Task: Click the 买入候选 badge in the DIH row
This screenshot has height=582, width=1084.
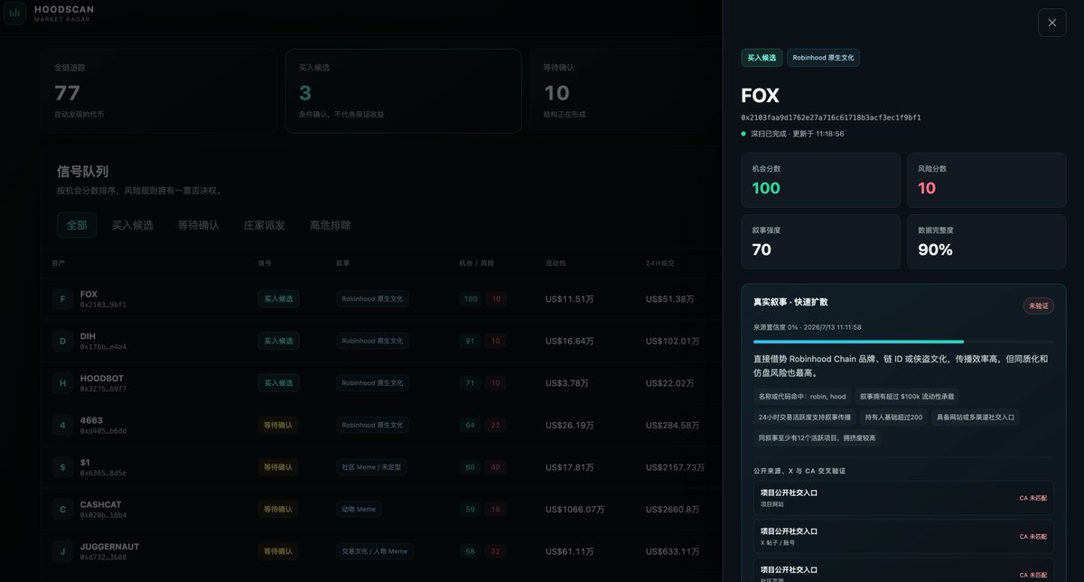Action: pos(278,342)
